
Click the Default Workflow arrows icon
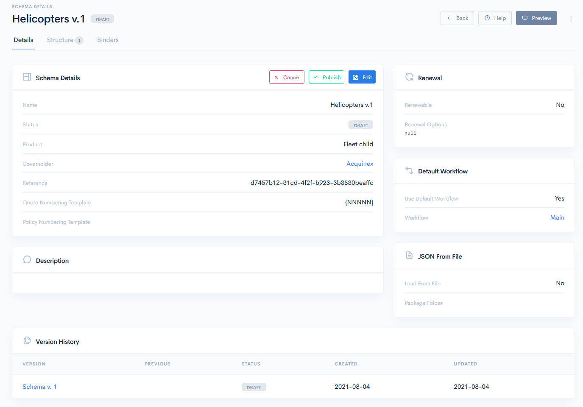[x=409, y=170]
